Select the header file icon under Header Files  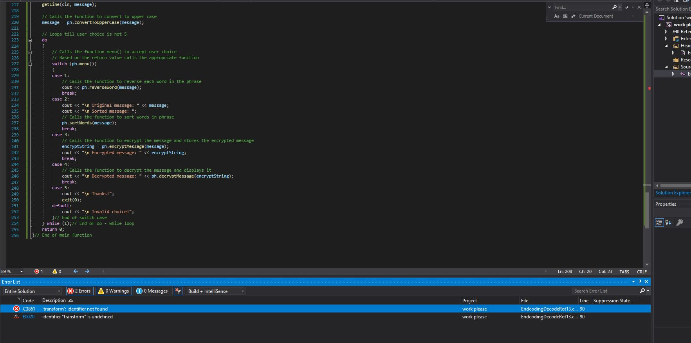(x=683, y=53)
